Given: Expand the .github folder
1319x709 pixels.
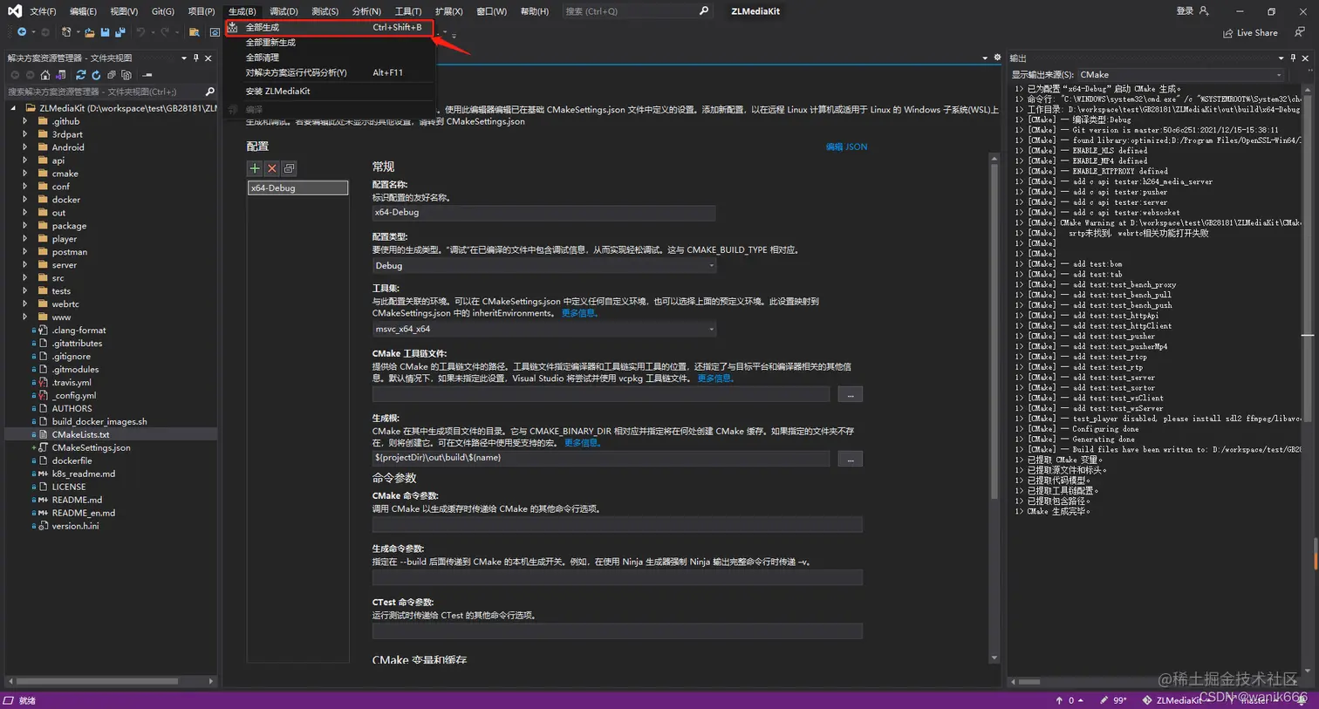Looking at the screenshot, I should click(25, 121).
